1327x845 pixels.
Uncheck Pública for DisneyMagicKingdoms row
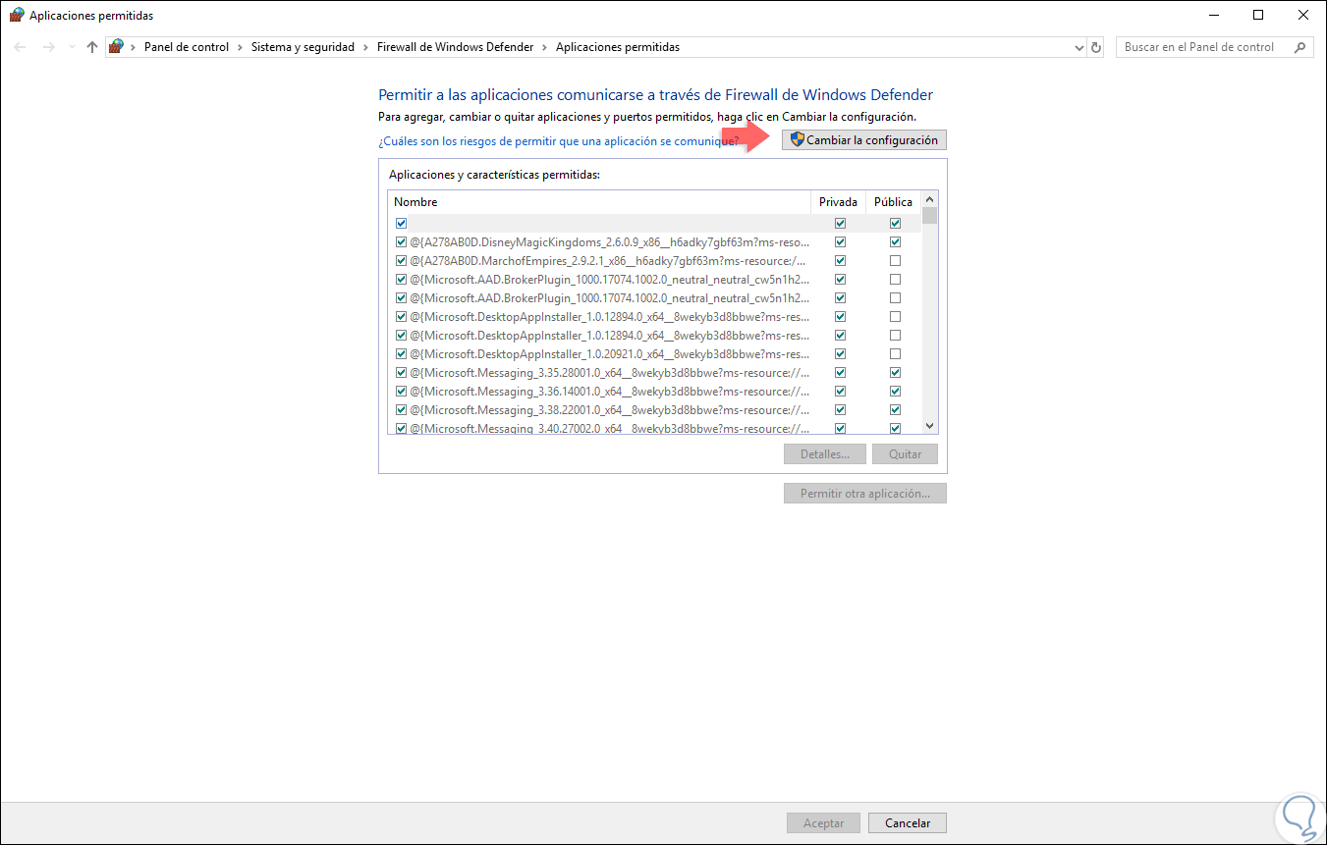[895, 242]
